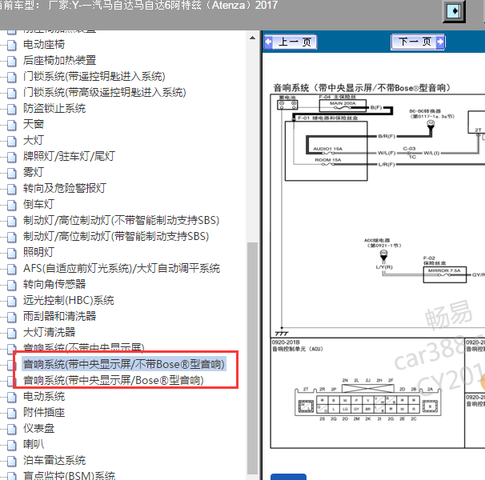Click document icon beside 喇叭
This screenshot has height=480, width=485.
pos(12,446)
